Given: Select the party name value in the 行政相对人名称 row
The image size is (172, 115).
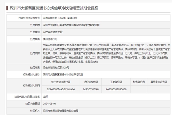Looking at the screenshot, I should (x=63, y=75).
